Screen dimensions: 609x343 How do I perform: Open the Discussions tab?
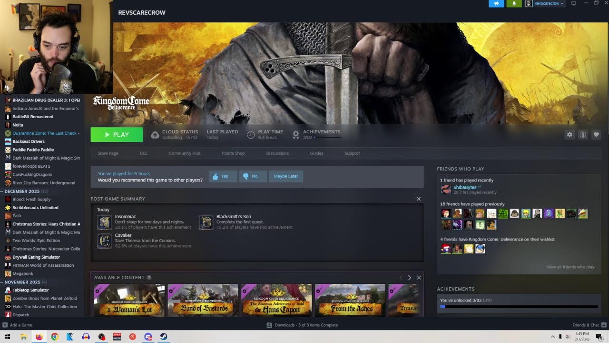pyautogui.click(x=277, y=153)
